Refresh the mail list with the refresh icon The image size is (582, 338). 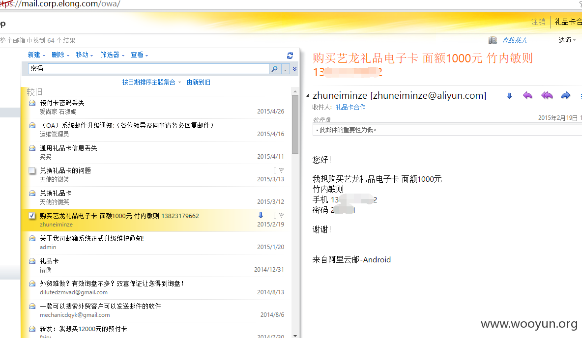[x=290, y=56]
